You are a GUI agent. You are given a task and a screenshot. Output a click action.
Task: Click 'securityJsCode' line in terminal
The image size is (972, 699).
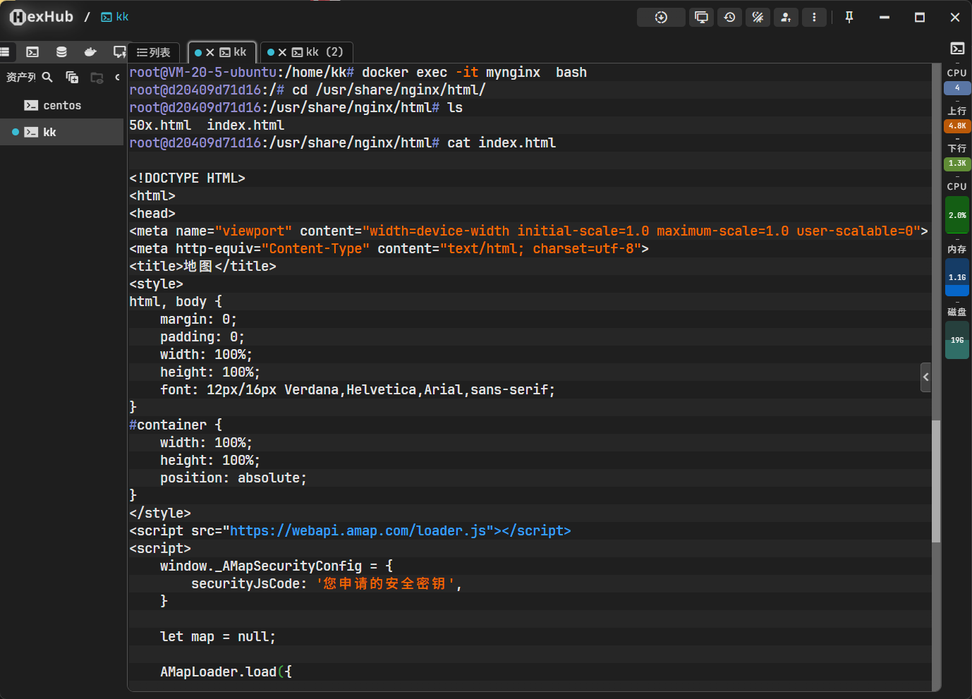coord(326,583)
